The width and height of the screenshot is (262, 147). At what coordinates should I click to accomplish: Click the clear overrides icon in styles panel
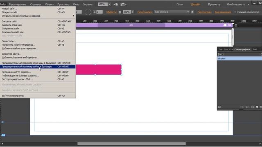[242, 107]
